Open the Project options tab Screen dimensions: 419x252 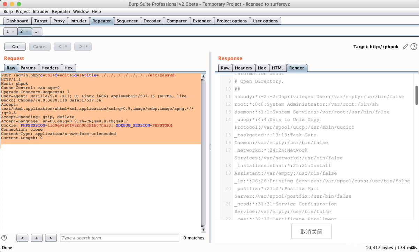[232, 21]
